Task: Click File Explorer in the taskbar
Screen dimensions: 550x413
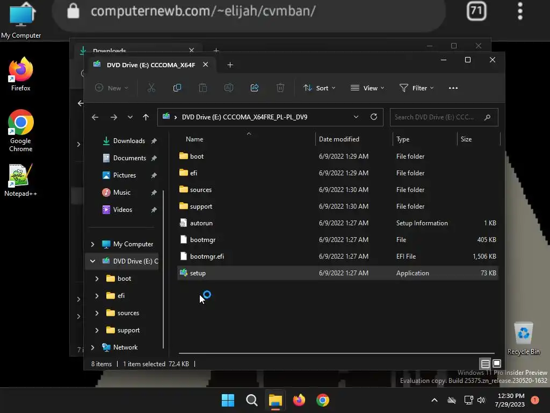Action: (276, 400)
